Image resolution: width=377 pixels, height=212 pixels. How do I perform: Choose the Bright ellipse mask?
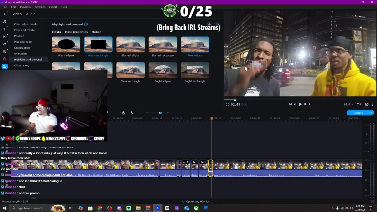163,70
